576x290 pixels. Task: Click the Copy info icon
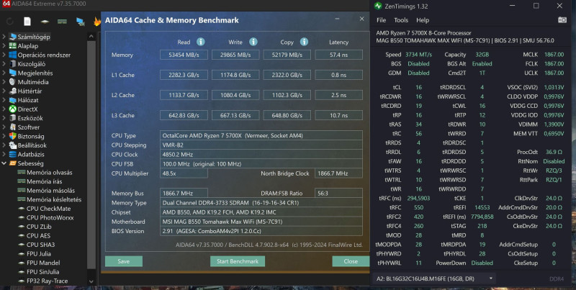pyautogui.click(x=304, y=42)
